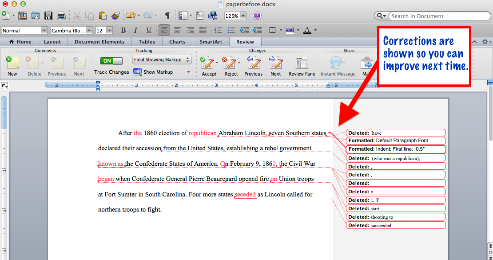Select the Format Painter brush icon
The height and width of the screenshot is (260, 493).
(115, 16)
